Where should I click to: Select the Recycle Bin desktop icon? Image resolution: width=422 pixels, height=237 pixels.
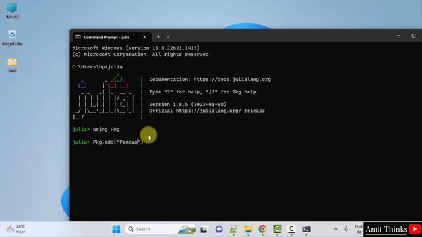(x=12, y=38)
